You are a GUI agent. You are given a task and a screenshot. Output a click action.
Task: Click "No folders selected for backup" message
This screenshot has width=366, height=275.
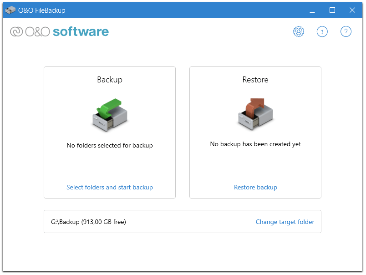pyautogui.click(x=110, y=146)
